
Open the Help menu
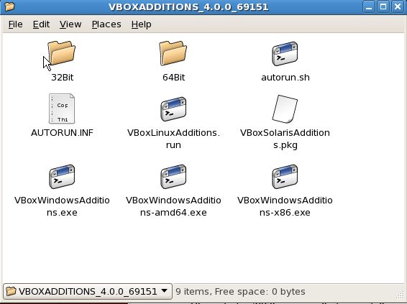coord(141,24)
